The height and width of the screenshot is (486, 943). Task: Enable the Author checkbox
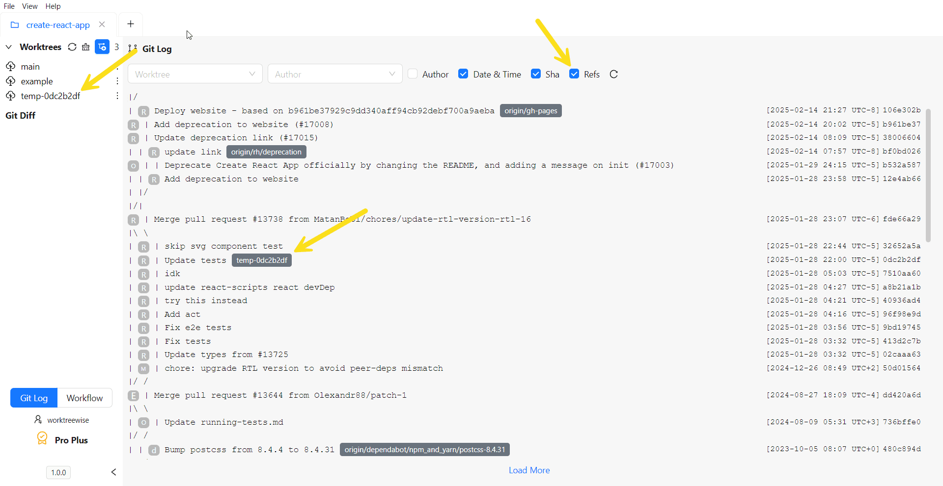point(414,74)
